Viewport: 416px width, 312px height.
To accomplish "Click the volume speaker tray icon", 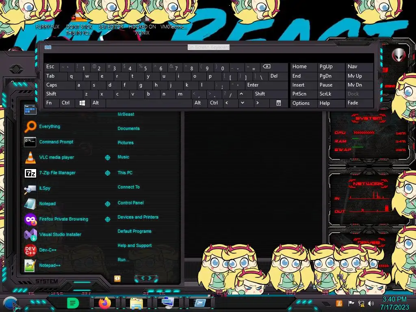I will [371, 303].
